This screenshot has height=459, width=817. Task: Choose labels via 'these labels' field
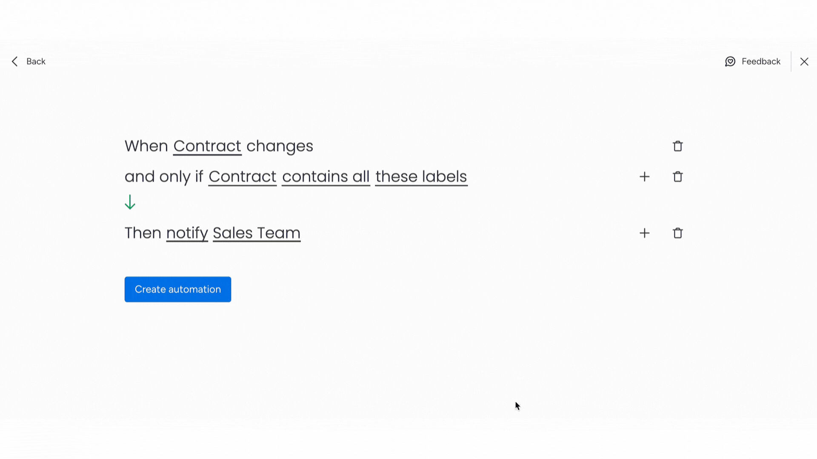tap(421, 177)
